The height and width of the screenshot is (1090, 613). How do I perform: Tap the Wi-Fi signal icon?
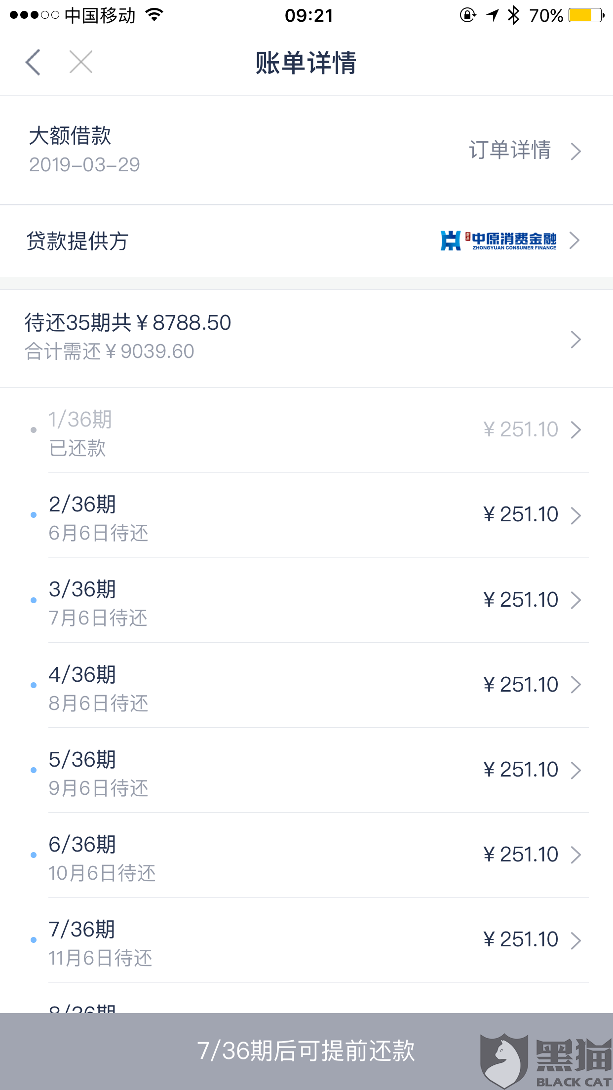[154, 15]
